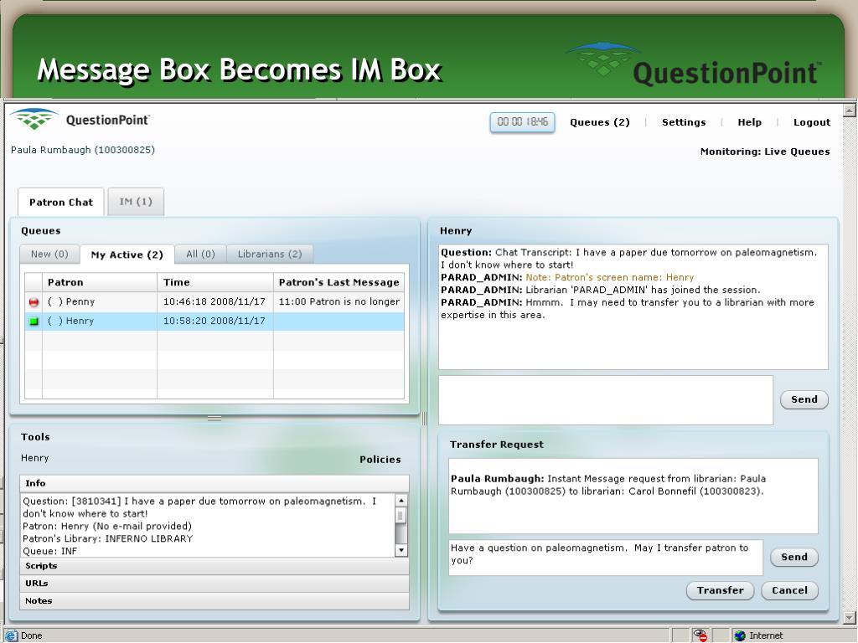Click page scrollbar down arrow
858x643 pixels.
(850, 618)
